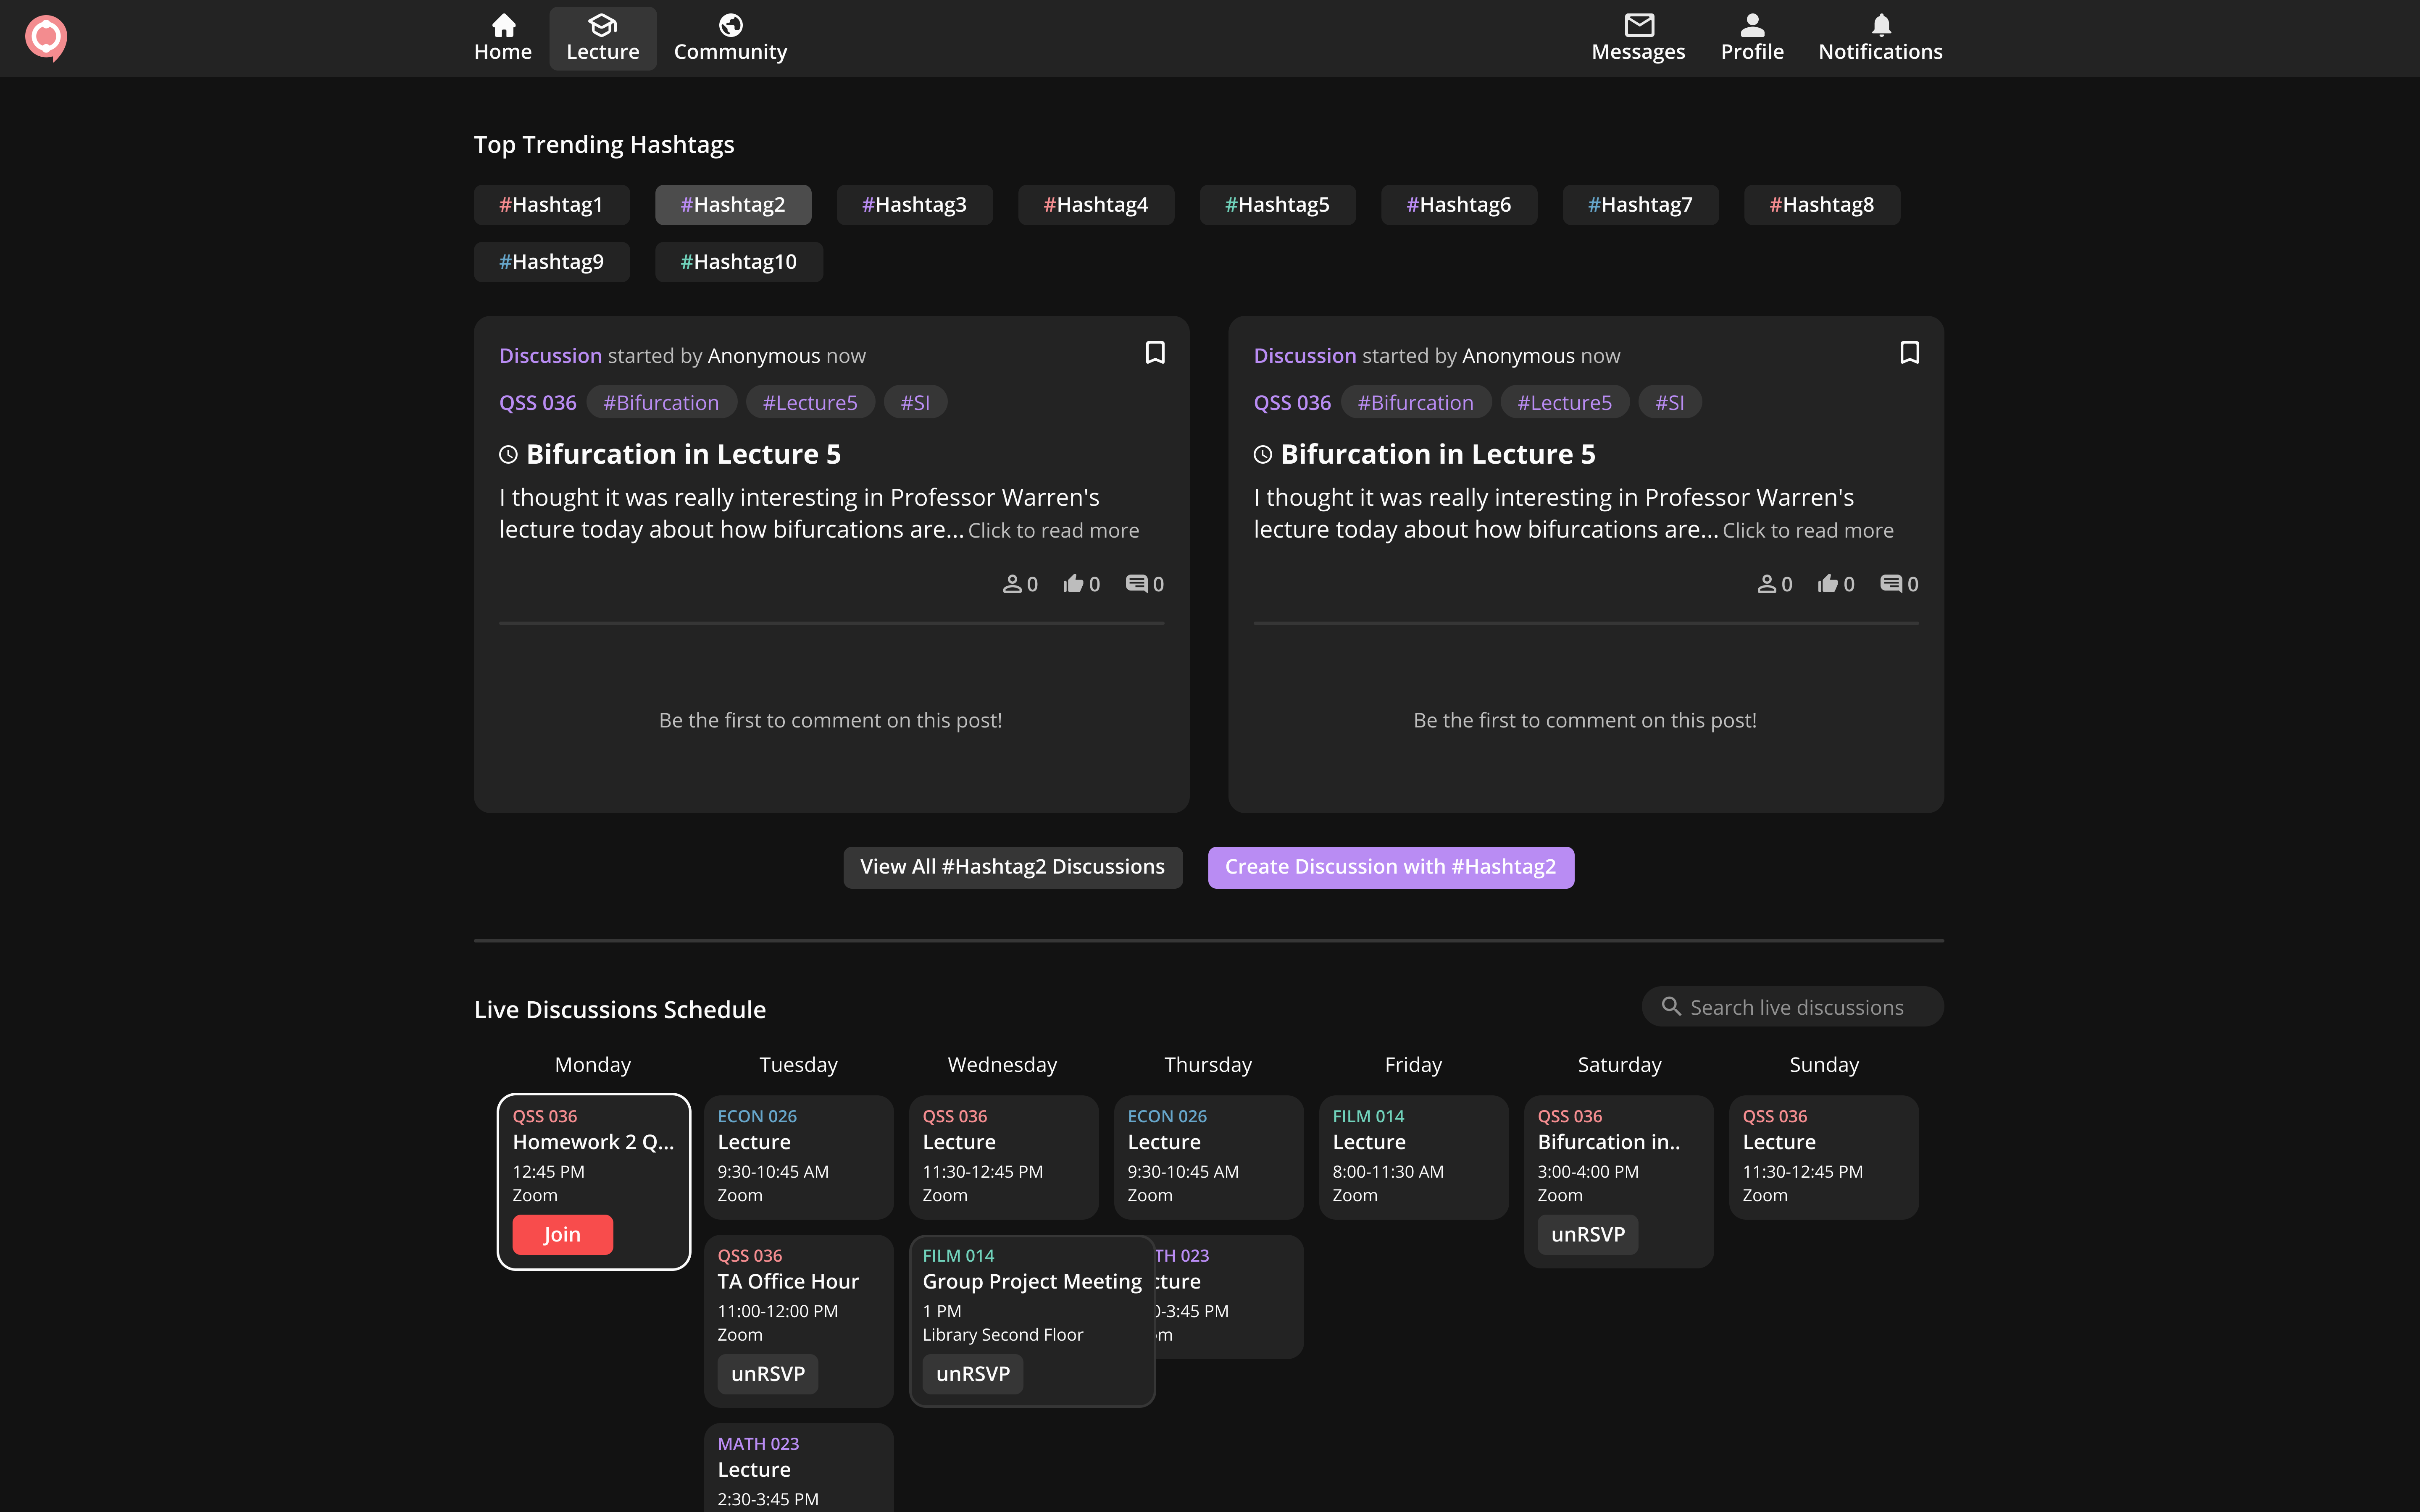Click comments icon on left discussion card
Viewport: 2420px width, 1512px height.
[x=1137, y=584]
